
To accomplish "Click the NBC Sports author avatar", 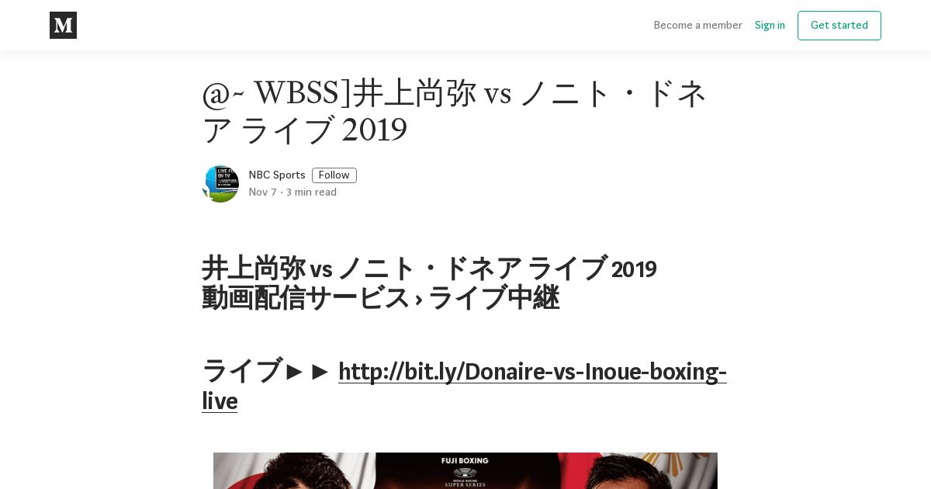I will tap(220, 184).
